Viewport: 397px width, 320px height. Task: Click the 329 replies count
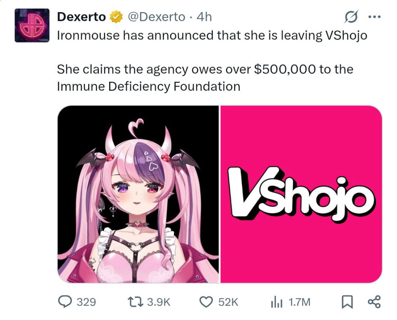86,302
